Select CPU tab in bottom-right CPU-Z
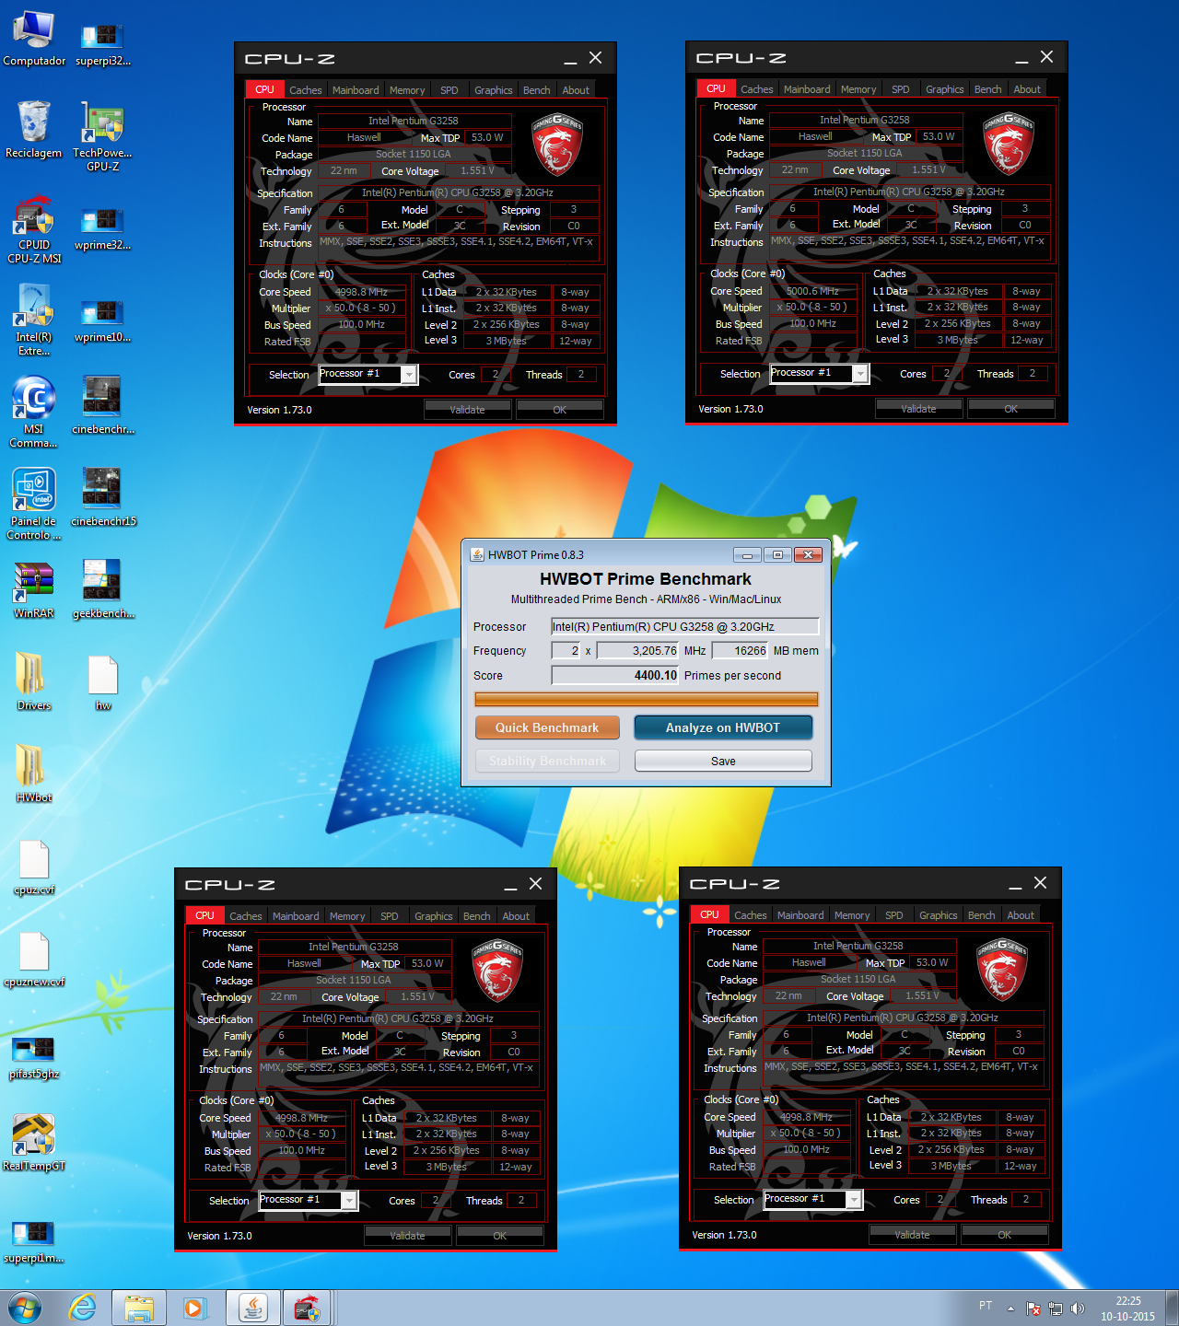1179x1326 pixels. pos(709,914)
